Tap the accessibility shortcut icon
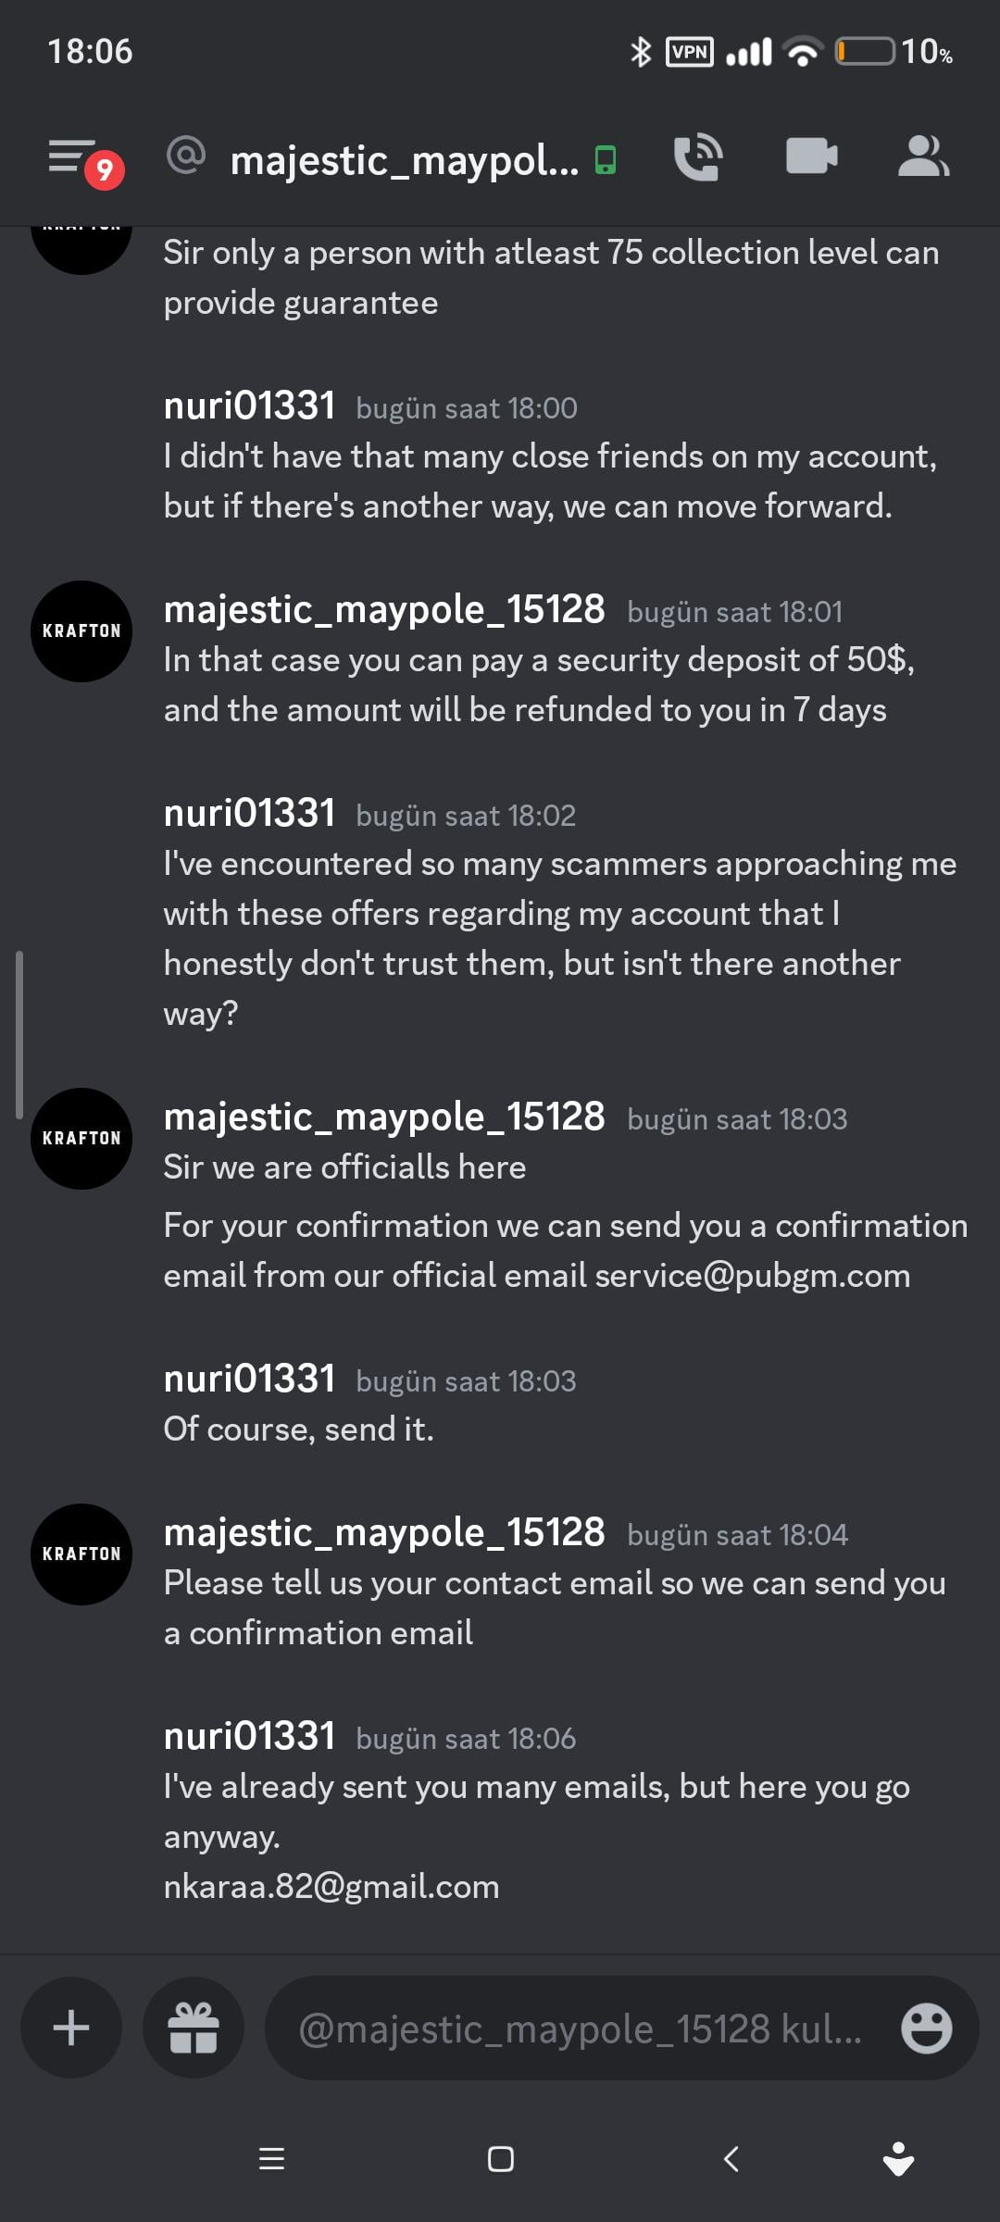 [x=898, y=2159]
